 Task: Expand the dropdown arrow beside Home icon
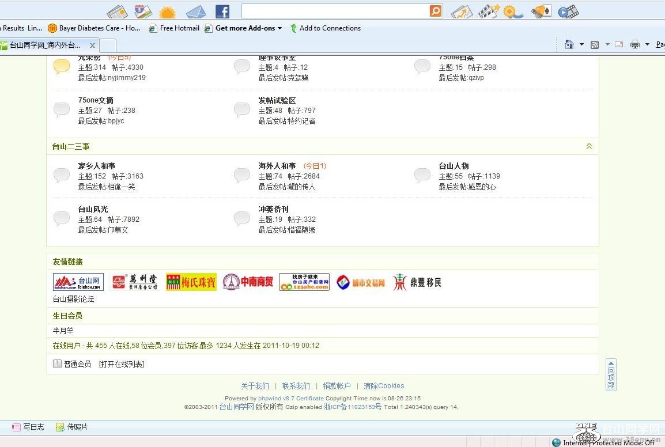coord(581,44)
